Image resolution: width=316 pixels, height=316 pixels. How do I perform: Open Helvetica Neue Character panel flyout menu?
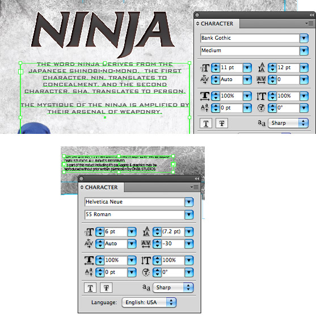pos(194,187)
